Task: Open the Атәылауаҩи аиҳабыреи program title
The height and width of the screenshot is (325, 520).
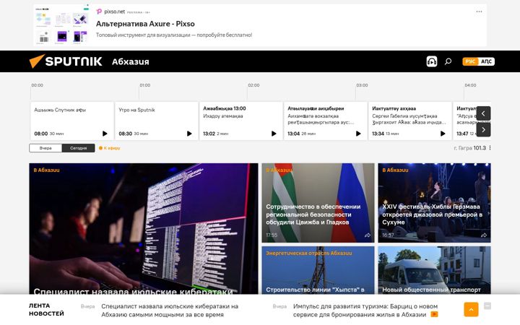Action: pyautogui.click(x=316, y=108)
